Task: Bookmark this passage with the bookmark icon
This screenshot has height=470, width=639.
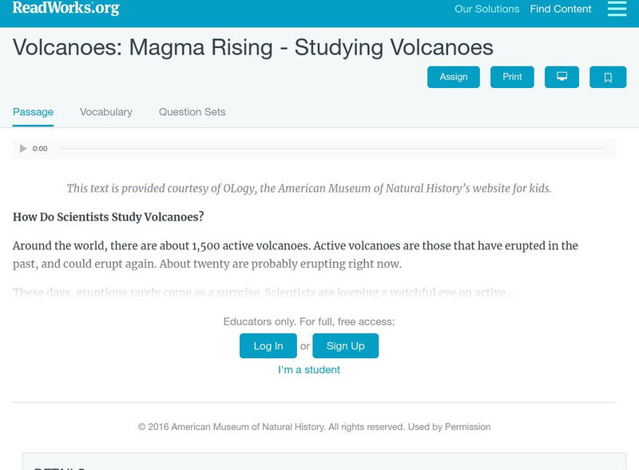Action: tap(608, 77)
